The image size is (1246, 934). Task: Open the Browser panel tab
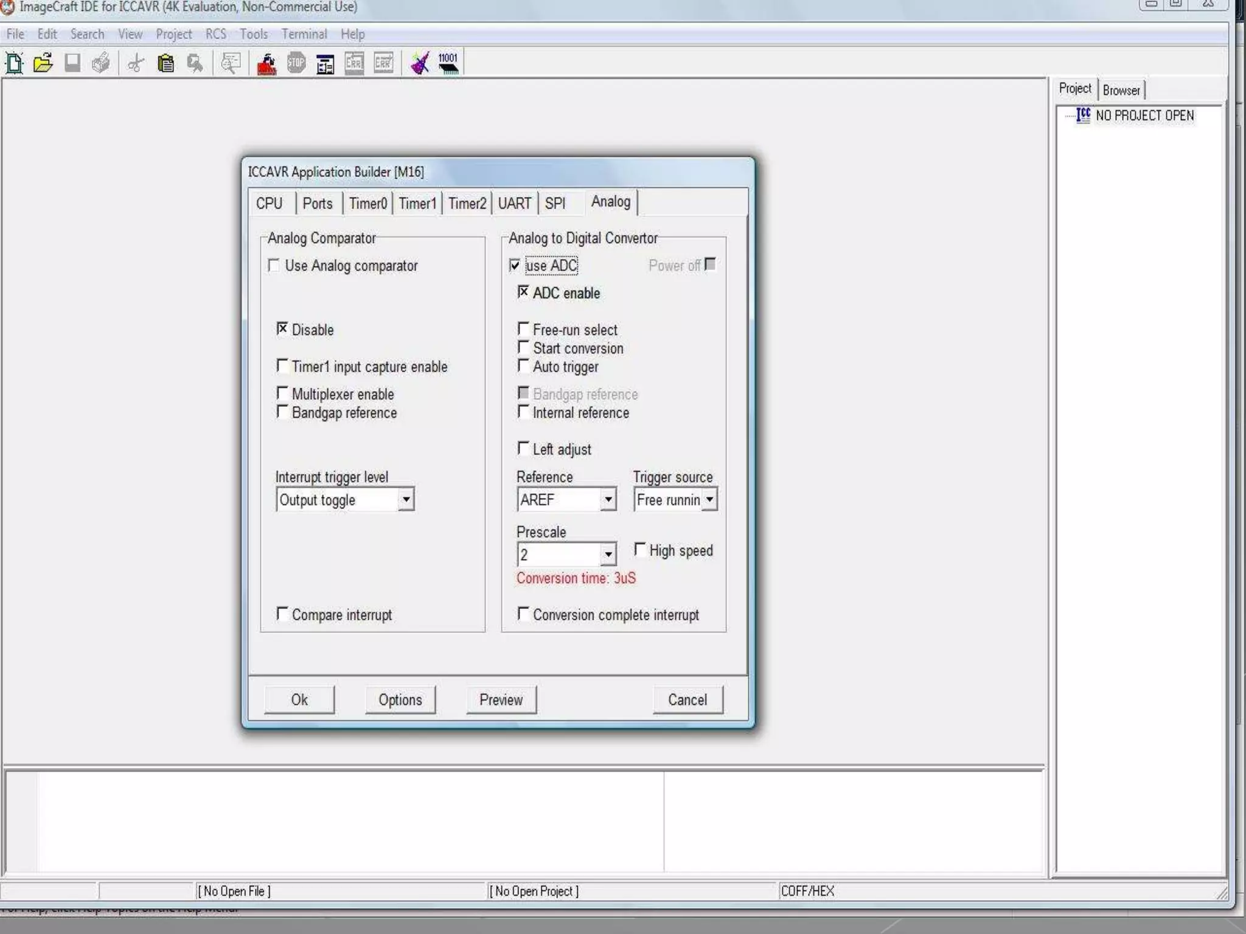(1121, 90)
